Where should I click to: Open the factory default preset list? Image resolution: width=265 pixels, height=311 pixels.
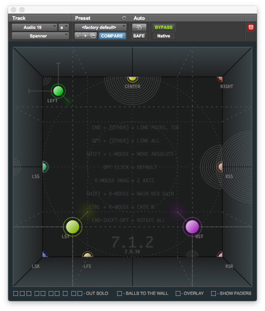pos(100,27)
